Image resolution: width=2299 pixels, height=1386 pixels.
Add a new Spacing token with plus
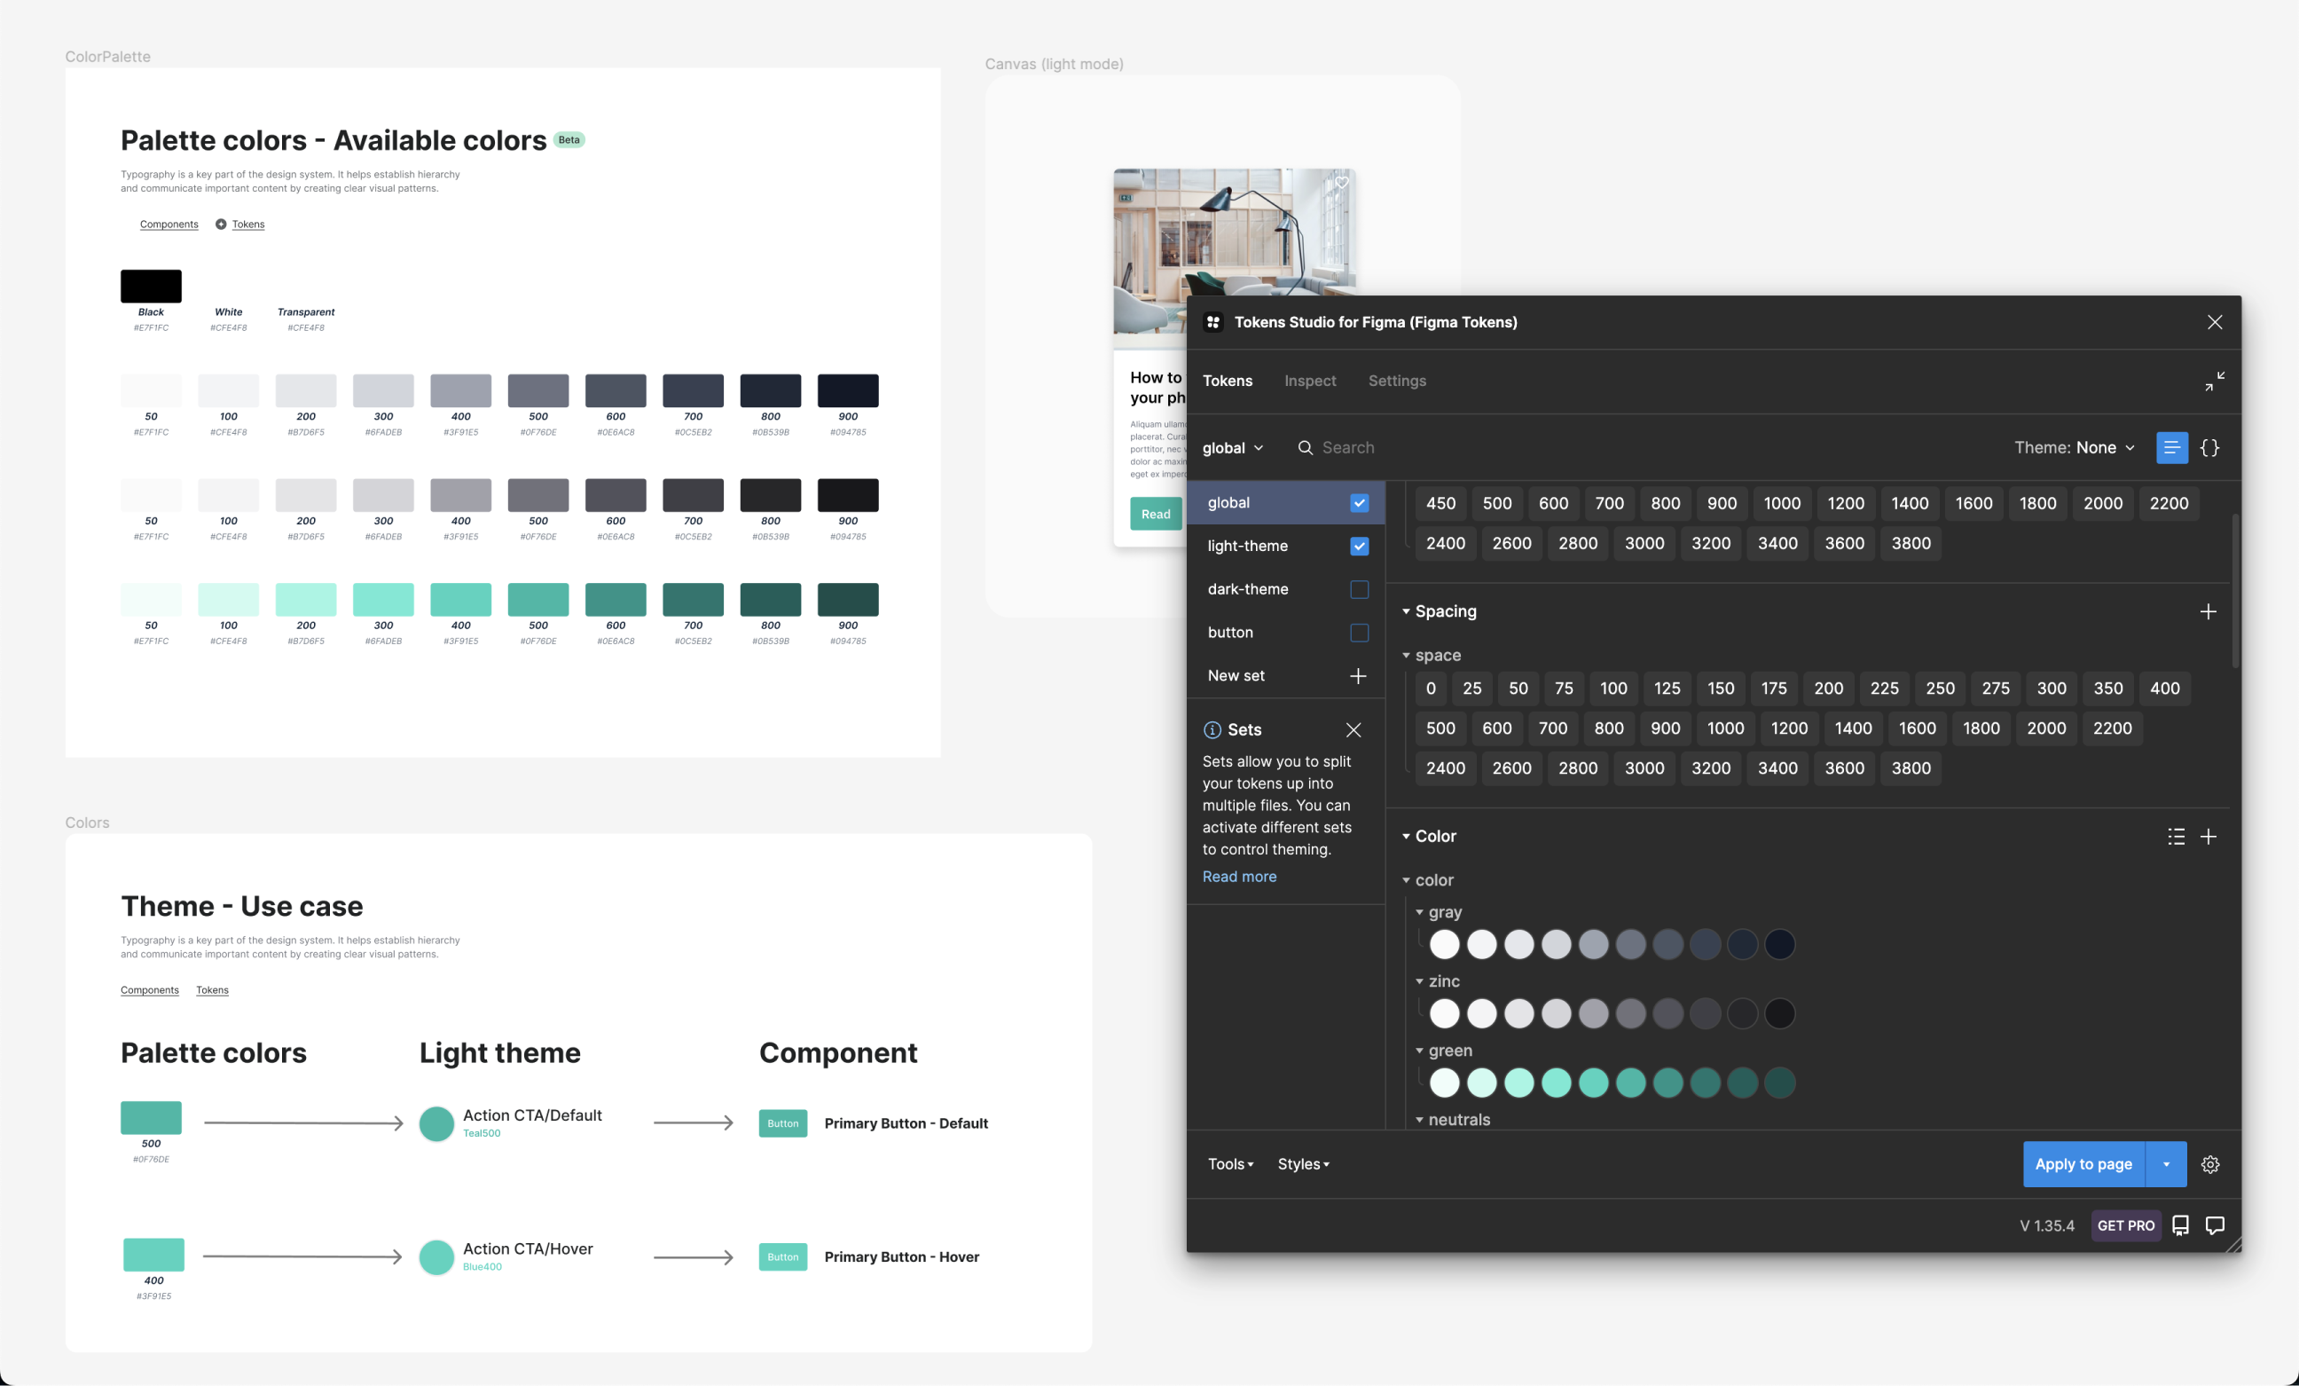click(x=2208, y=611)
